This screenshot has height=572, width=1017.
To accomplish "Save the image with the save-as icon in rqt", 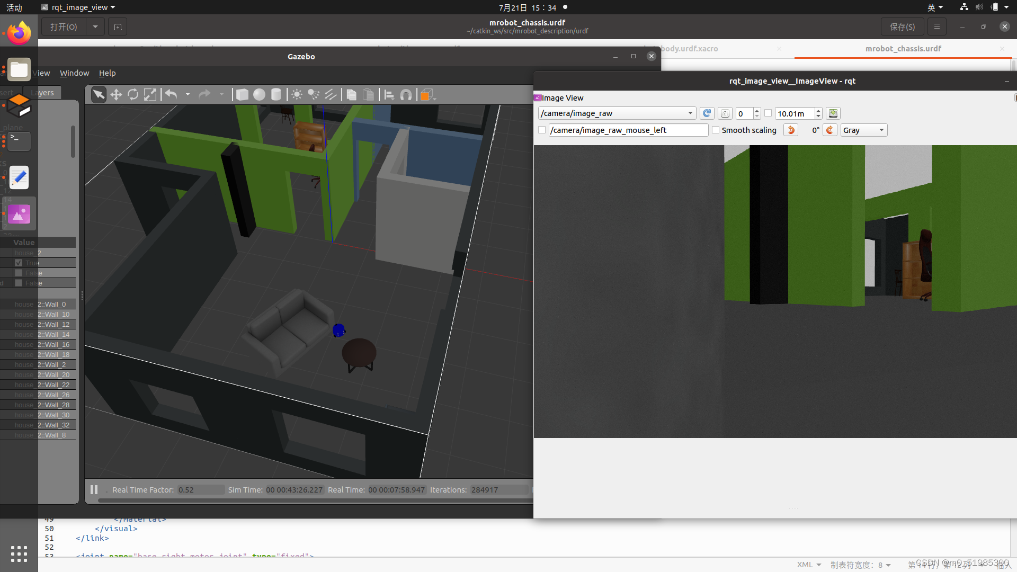I will (x=833, y=113).
